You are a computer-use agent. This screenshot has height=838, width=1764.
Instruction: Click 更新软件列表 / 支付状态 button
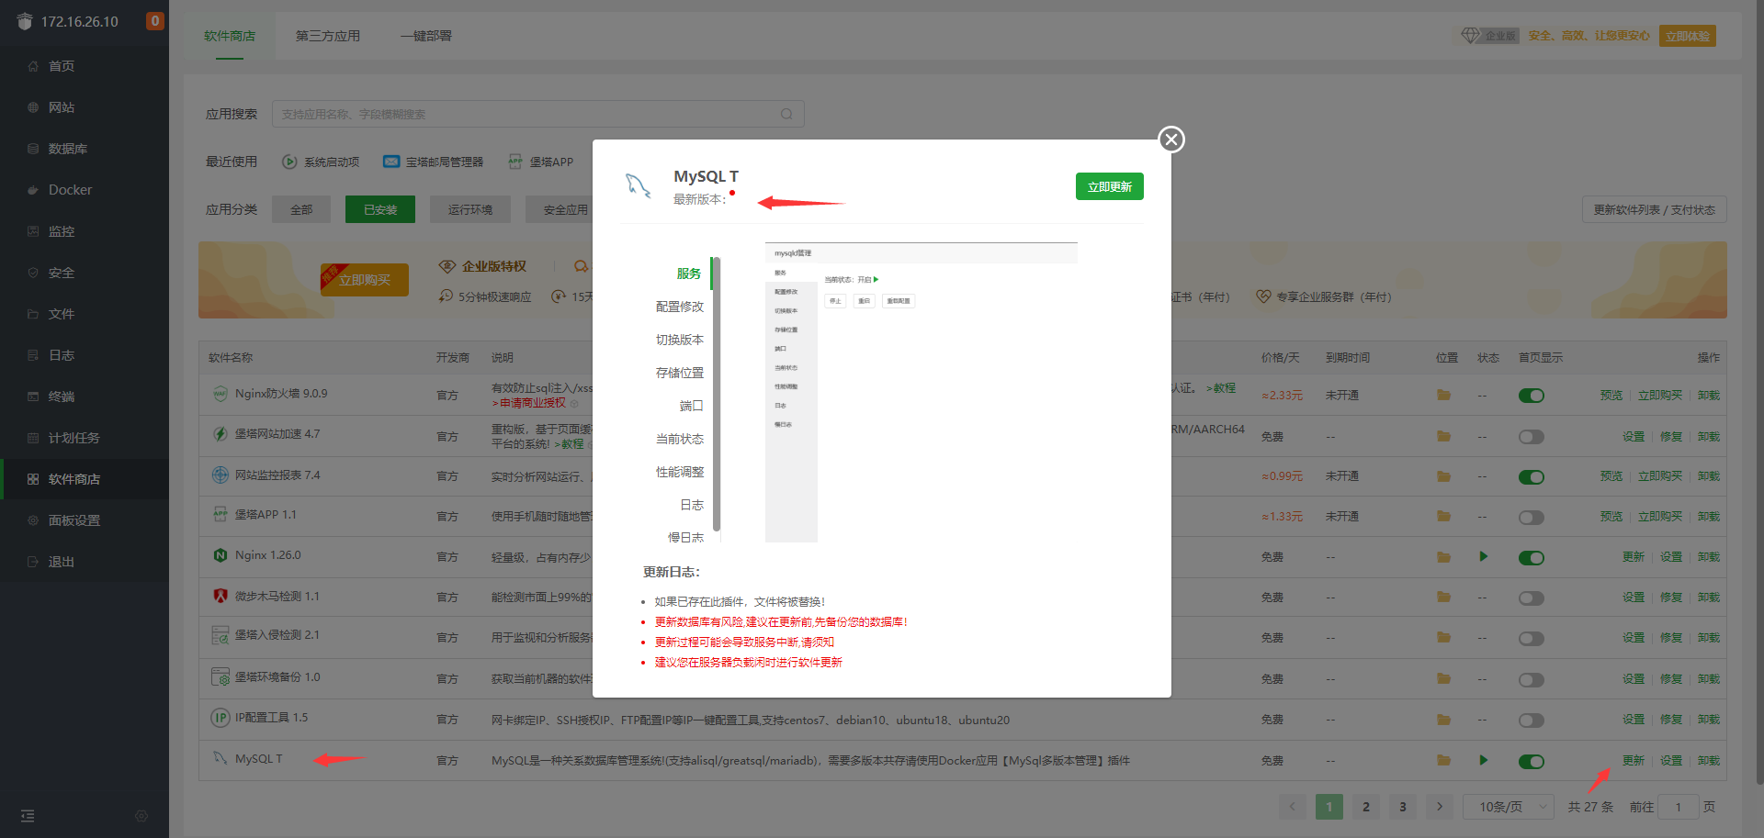[x=1655, y=209]
